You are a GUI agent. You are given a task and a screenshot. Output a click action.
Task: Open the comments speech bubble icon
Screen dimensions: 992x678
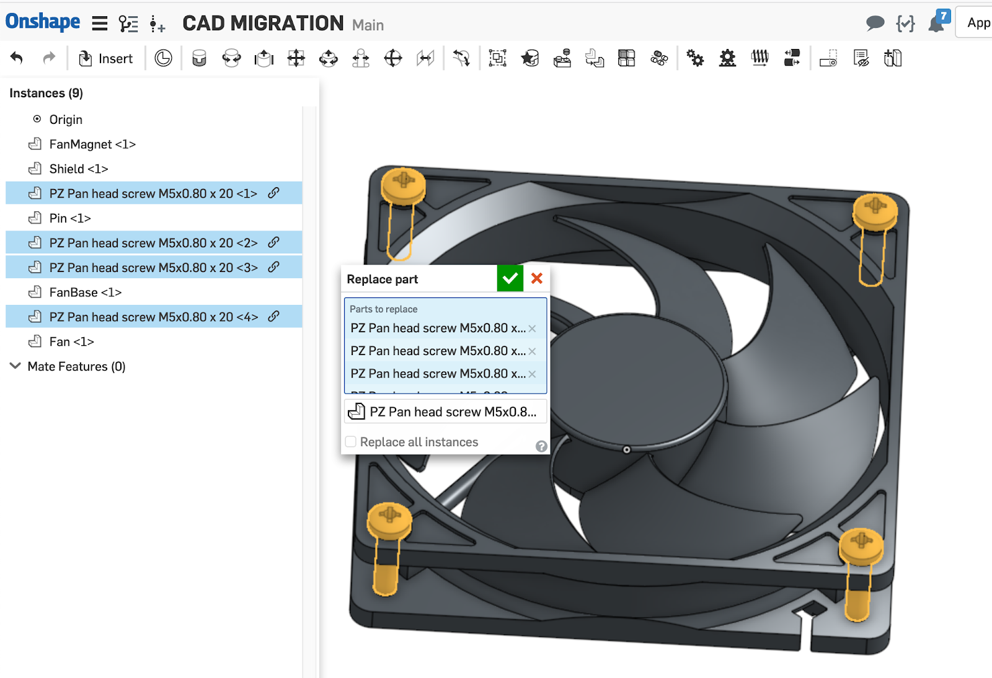click(x=875, y=24)
